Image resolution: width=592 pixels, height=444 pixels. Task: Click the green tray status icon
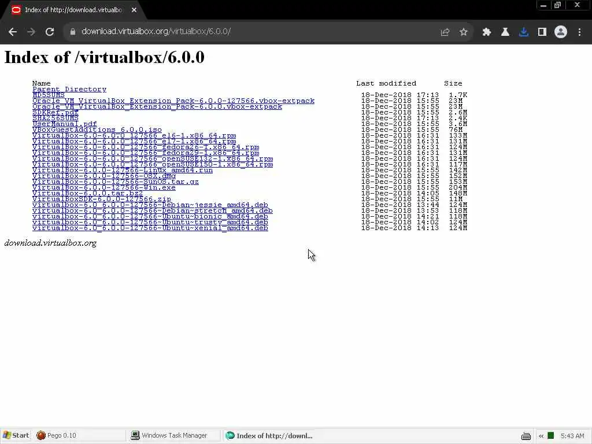551,436
